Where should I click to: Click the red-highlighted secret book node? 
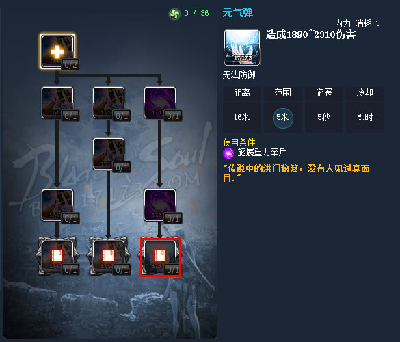tap(161, 257)
